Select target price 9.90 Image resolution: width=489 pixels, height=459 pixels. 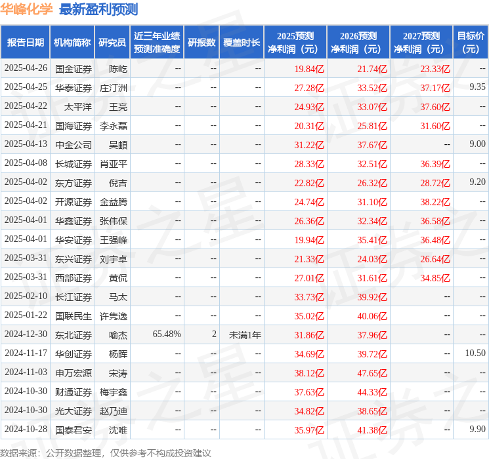[477, 429]
